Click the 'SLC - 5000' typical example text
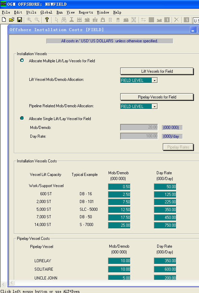 (x=88, y=209)
